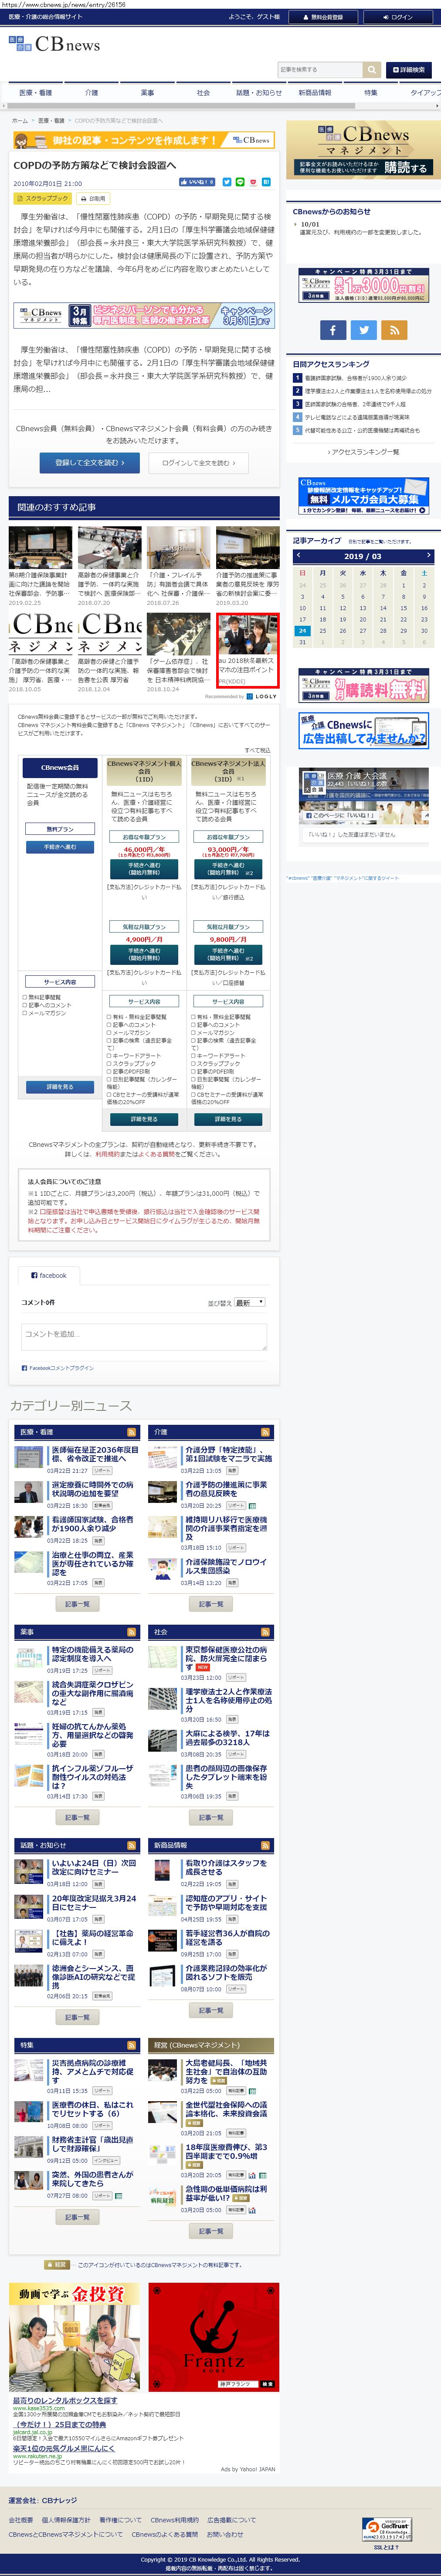Open the orange RSS feed icon in sidebar
Viewport: 441px width, 2576px height.
click(394, 329)
